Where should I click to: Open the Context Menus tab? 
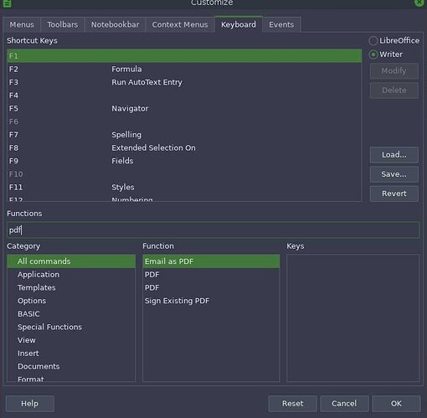(x=180, y=25)
